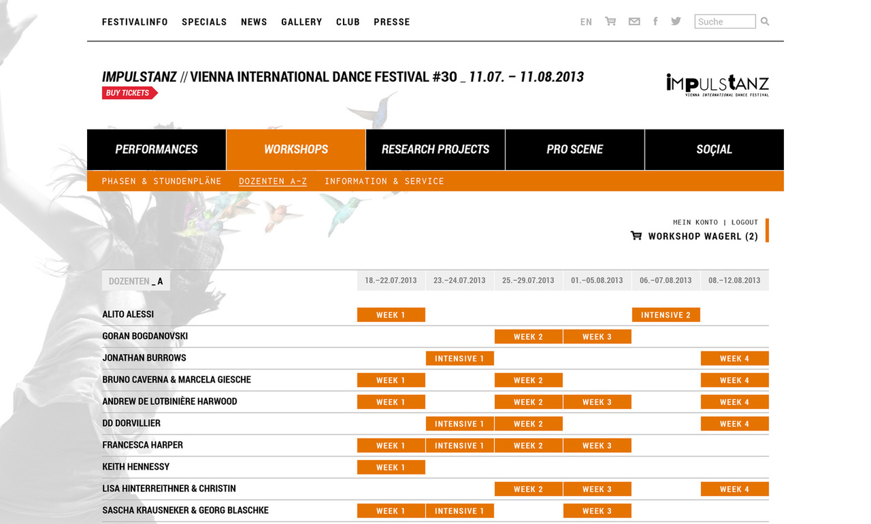Click Francesca Harper Intensive 1 button
871x524 pixels.
459,446
